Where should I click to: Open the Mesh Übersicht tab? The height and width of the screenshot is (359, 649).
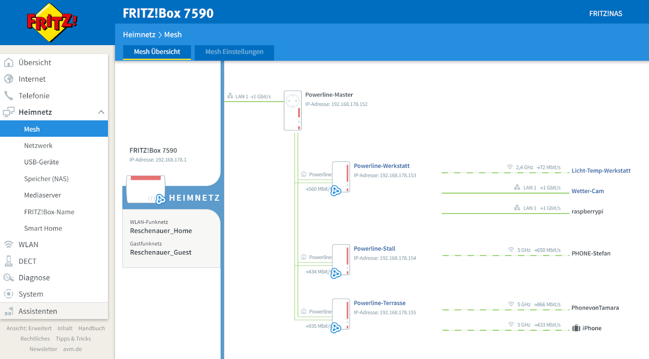(157, 52)
